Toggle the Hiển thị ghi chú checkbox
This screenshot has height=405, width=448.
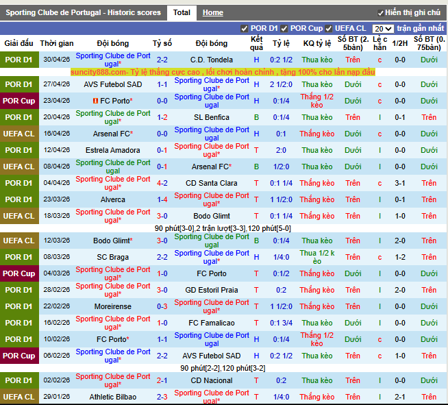pos(380,13)
